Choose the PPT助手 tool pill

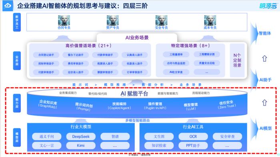[193, 145]
